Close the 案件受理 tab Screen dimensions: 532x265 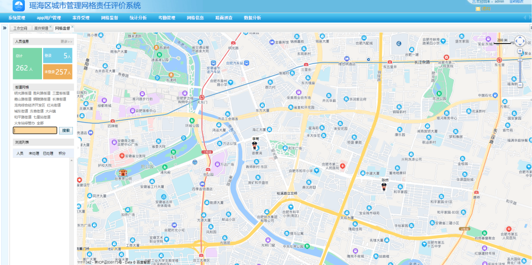[50, 27]
